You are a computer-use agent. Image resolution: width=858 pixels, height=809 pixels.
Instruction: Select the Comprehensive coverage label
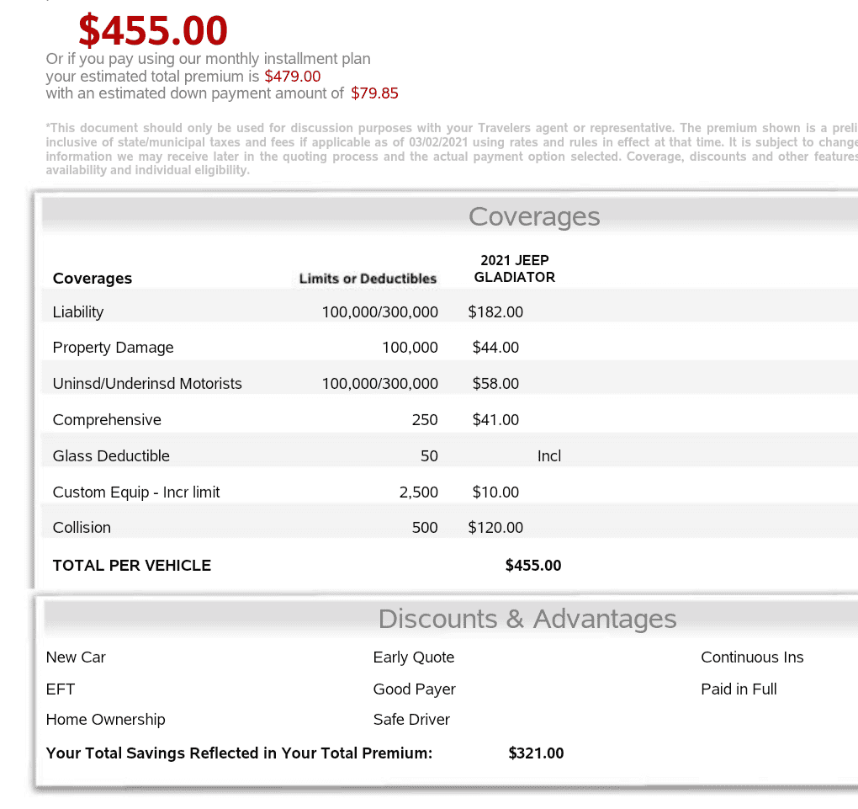pyautogui.click(x=107, y=419)
